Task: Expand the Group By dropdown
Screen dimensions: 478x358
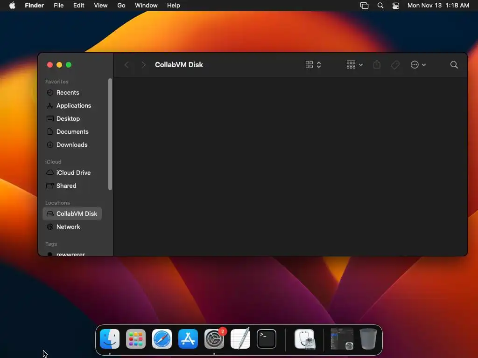Action: 355,64
